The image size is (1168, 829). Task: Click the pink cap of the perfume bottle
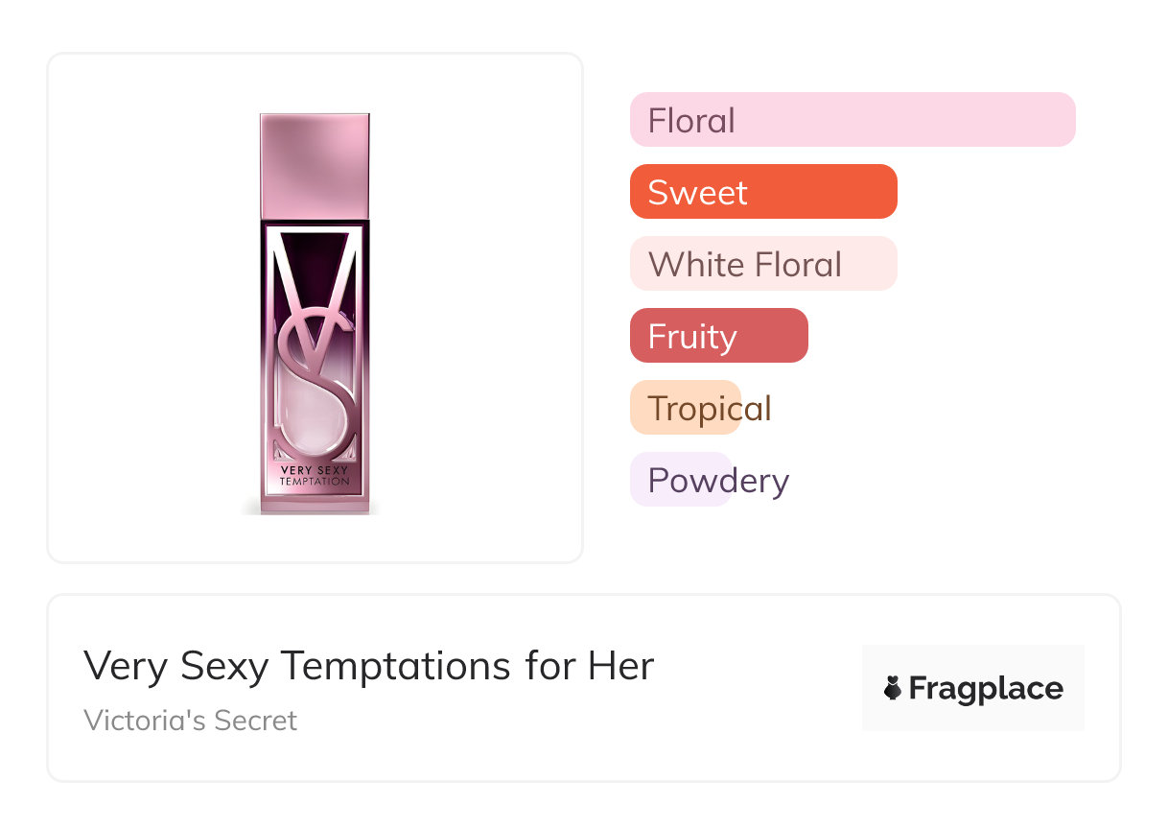315,165
